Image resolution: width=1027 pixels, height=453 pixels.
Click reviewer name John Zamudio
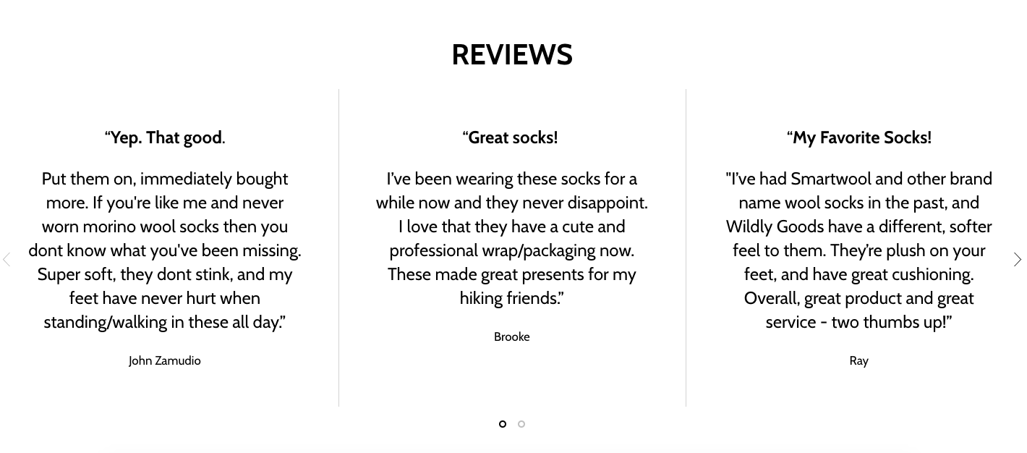click(x=165, y=360)
